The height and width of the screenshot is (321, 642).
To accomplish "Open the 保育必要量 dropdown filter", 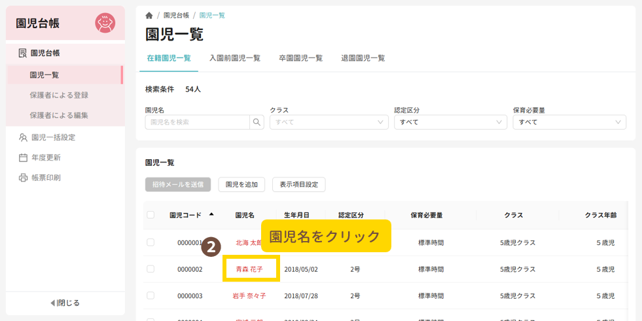I will [x=569, y=122].
